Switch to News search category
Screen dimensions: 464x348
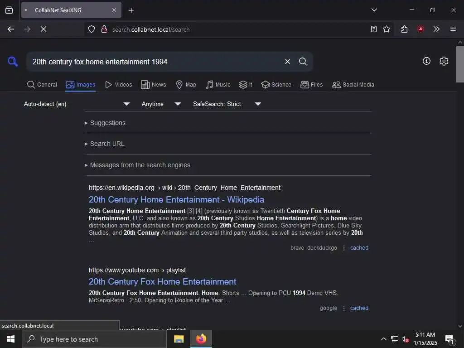click(x=154, y=85)
